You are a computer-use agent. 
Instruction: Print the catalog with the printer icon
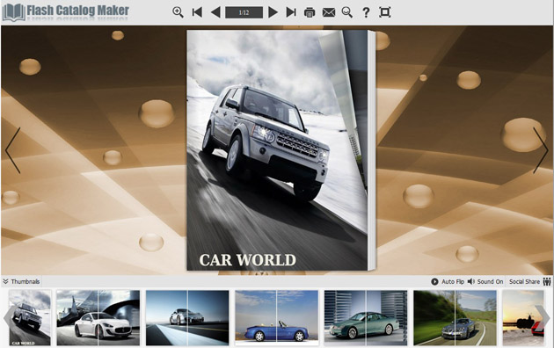pyautogui.click(x=310, y=12)
